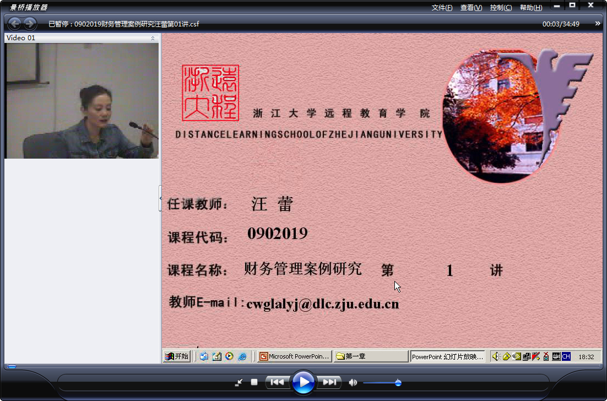Open the 帮助(H) menu

point(531,8)
